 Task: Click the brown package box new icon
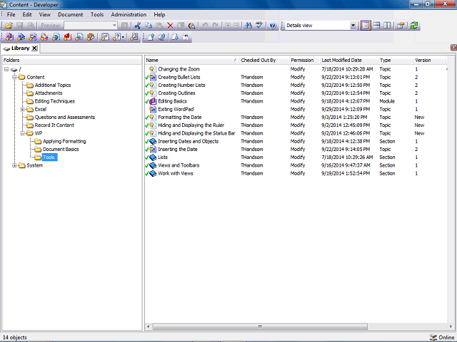[91, 37]
